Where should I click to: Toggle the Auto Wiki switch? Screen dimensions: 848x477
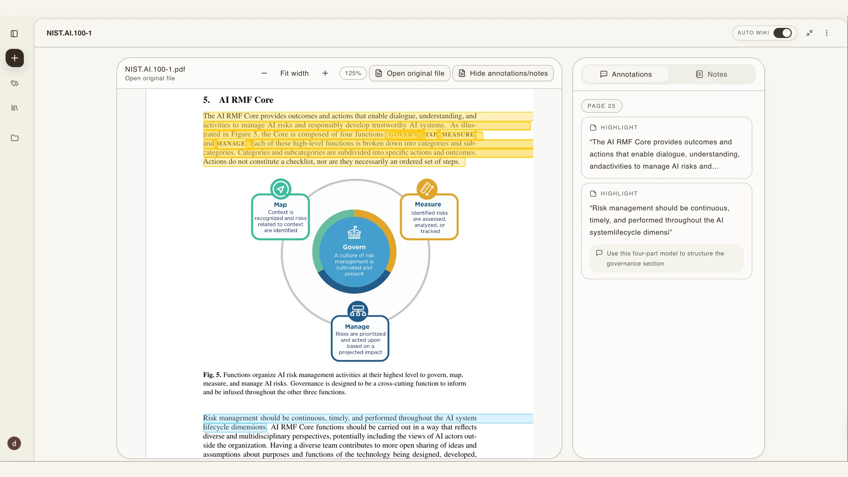click(x=783, y=33)
